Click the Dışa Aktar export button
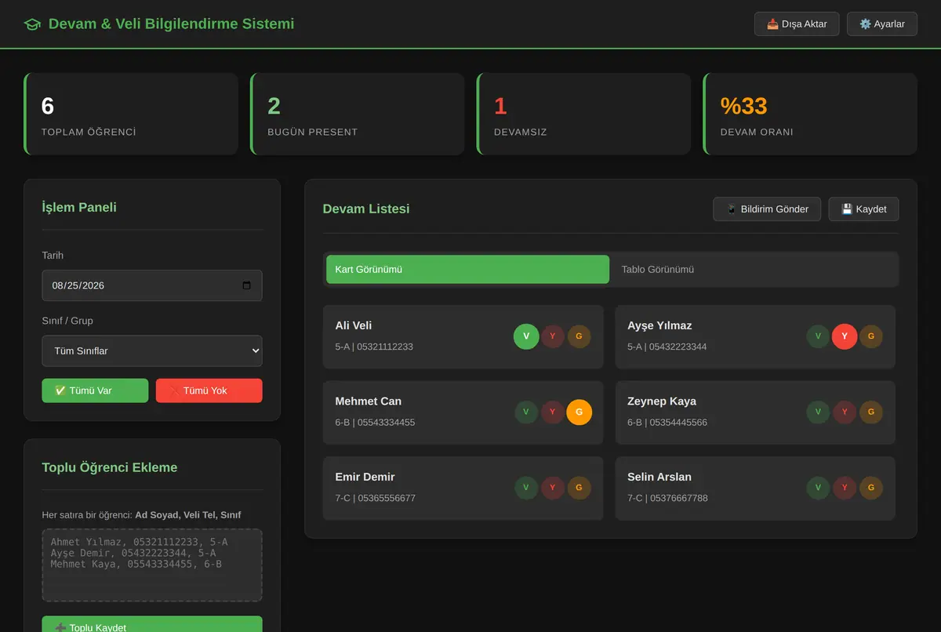The width and height of the screenshot is (941, 632). point(797,24)
